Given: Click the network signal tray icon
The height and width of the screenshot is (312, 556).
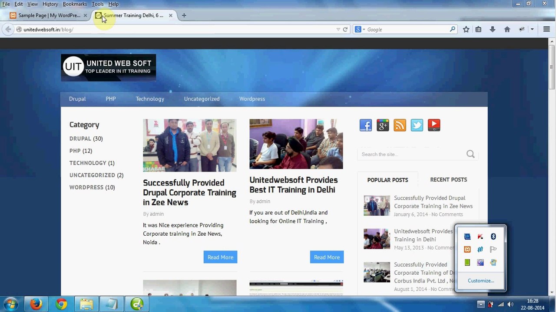Looking at the screenshot, I should [x=501, y=304].
